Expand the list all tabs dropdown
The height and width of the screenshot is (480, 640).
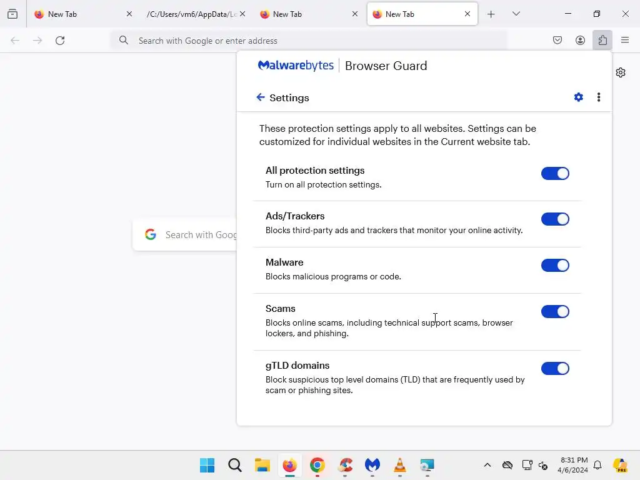point(516,14)
